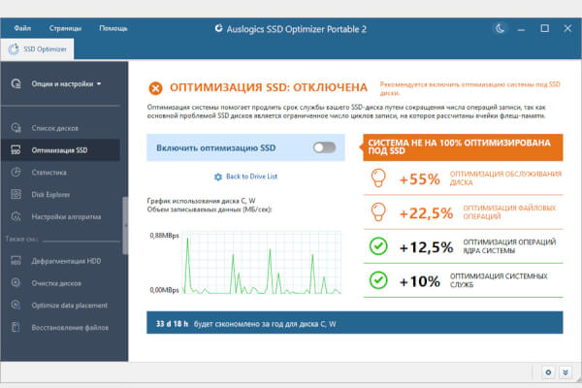Screen dimensions: 582x388
Task: Click the Optimize data placement icon
Action: point(16,305)
